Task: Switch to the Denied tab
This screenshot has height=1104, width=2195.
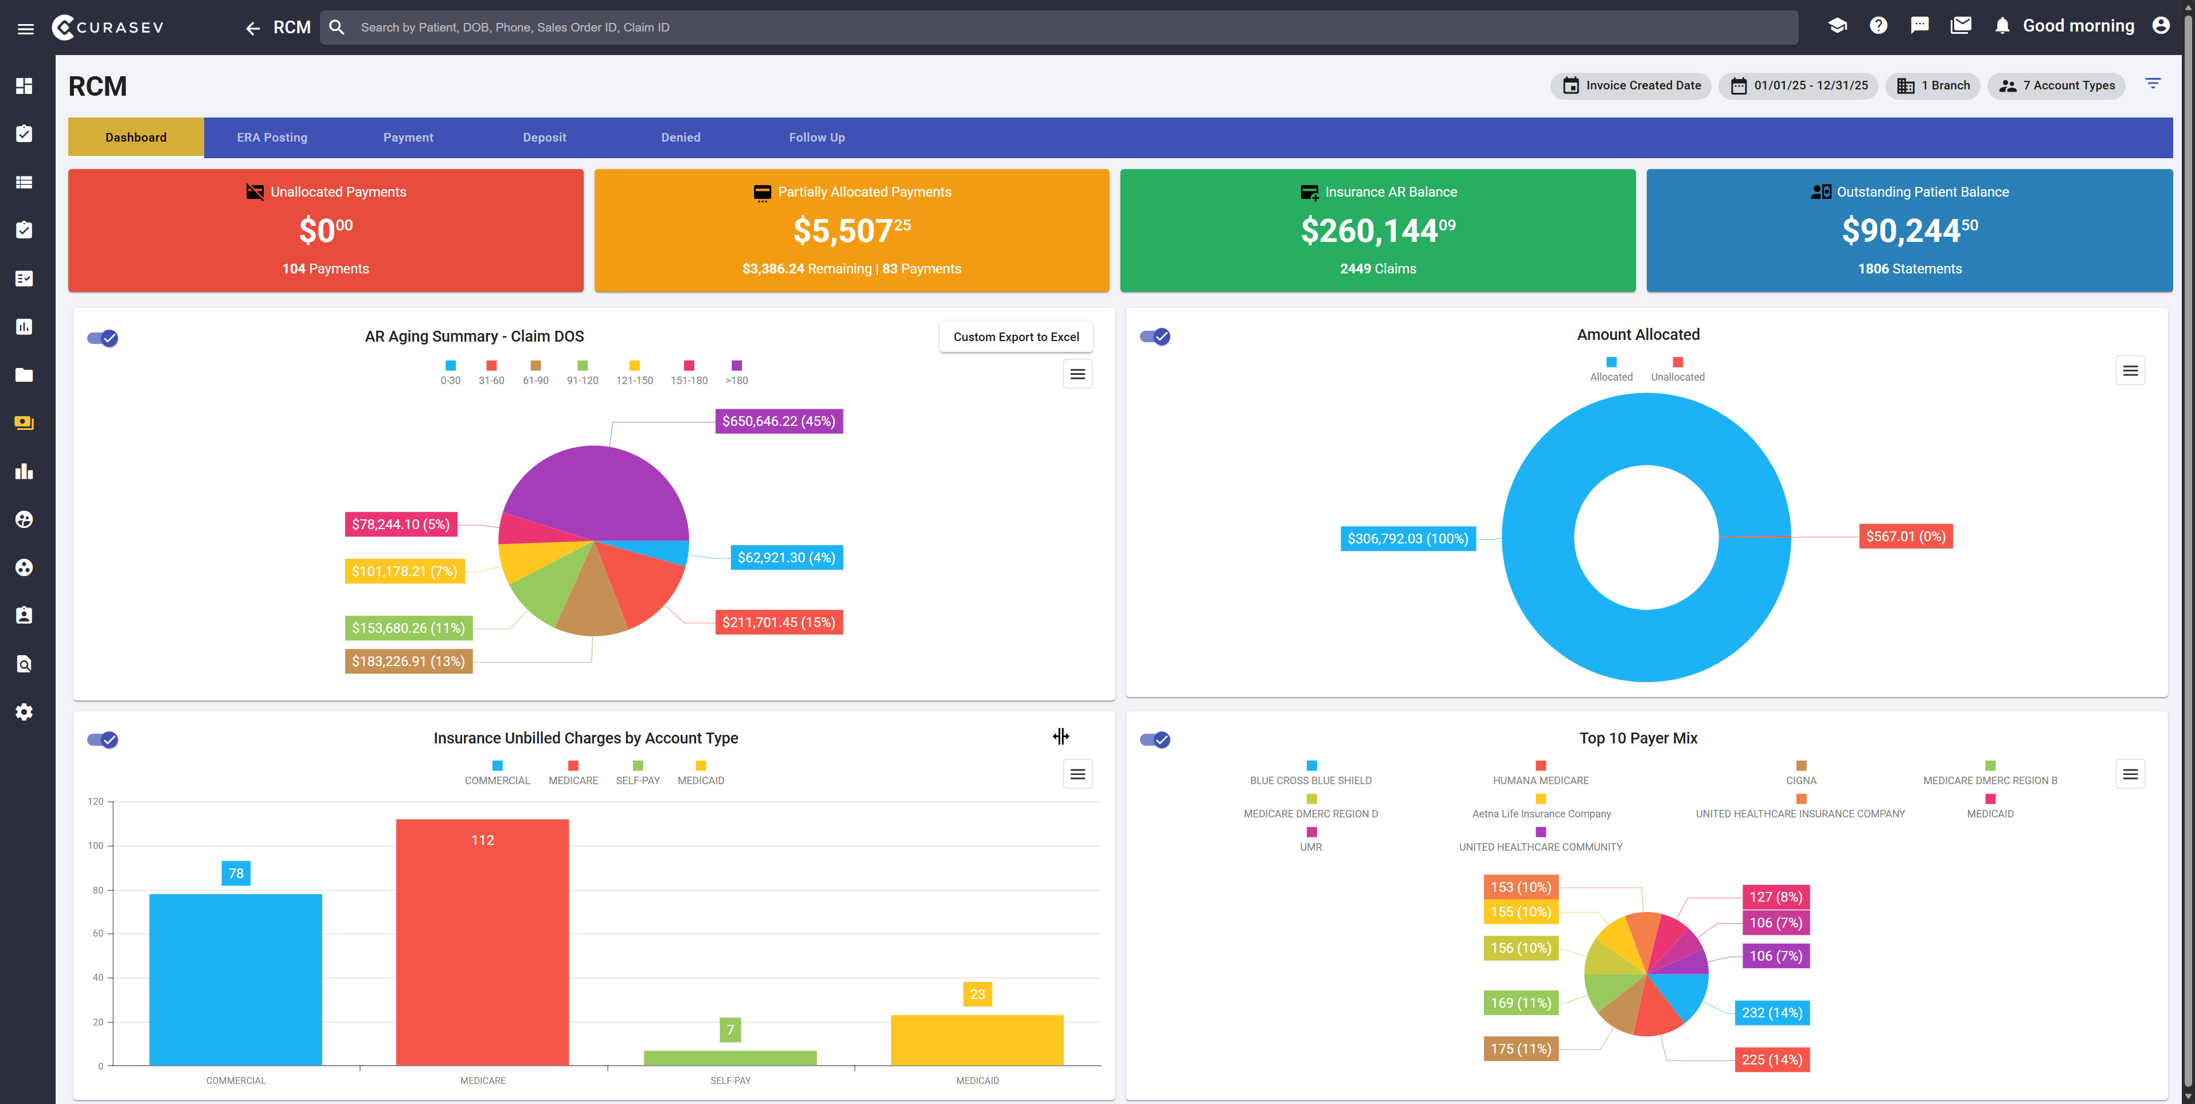Action: click(680, 137)
